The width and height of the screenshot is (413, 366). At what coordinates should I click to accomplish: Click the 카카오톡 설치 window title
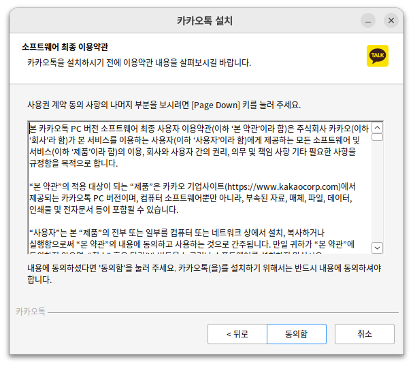(205, 20)
